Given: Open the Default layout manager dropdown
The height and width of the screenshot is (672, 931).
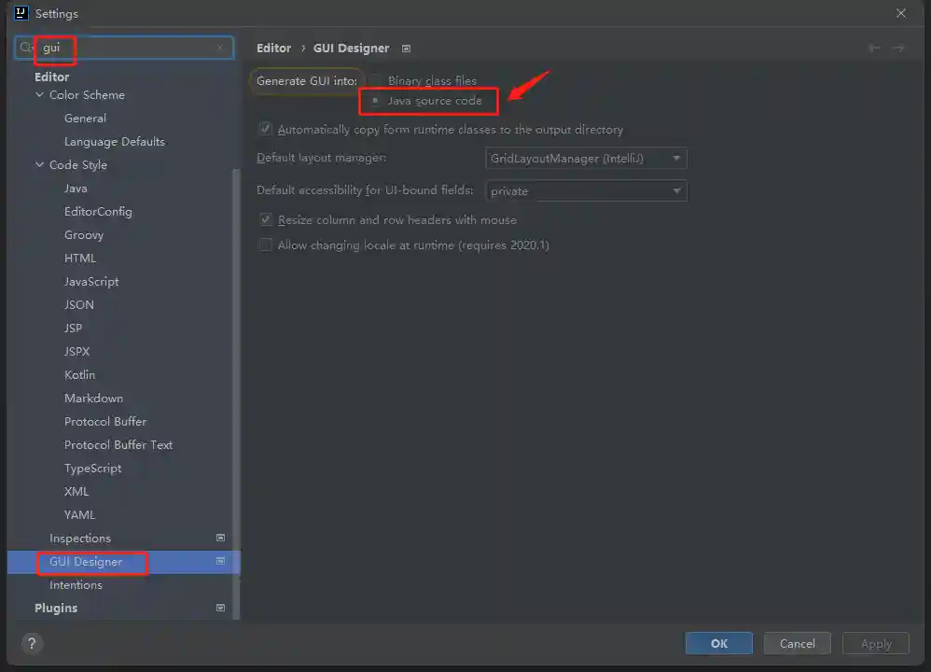Looking at the screenshot, I should [x=586, y=159].
